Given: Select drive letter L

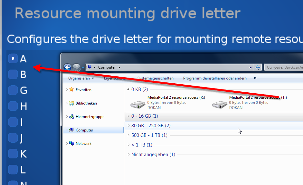Looking at the screenshot, I should point(13,170).
